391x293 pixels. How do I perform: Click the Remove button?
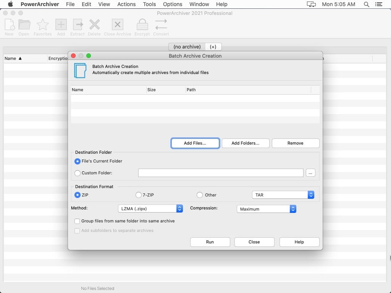click(x=296, y=143)
